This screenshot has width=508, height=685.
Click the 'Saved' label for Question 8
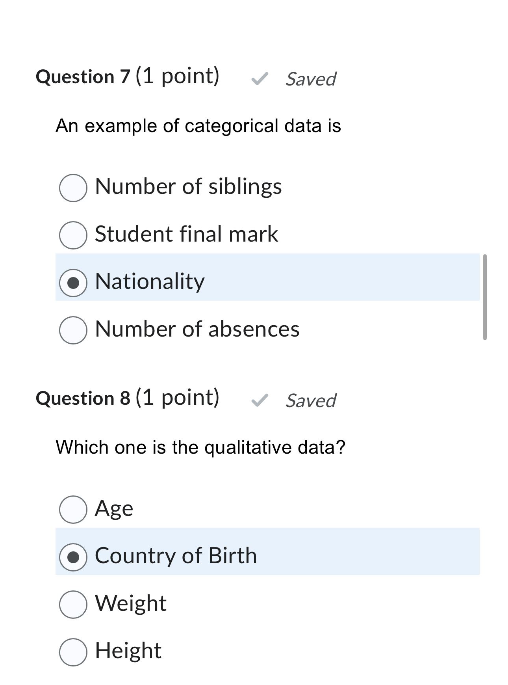click(311, 401)
